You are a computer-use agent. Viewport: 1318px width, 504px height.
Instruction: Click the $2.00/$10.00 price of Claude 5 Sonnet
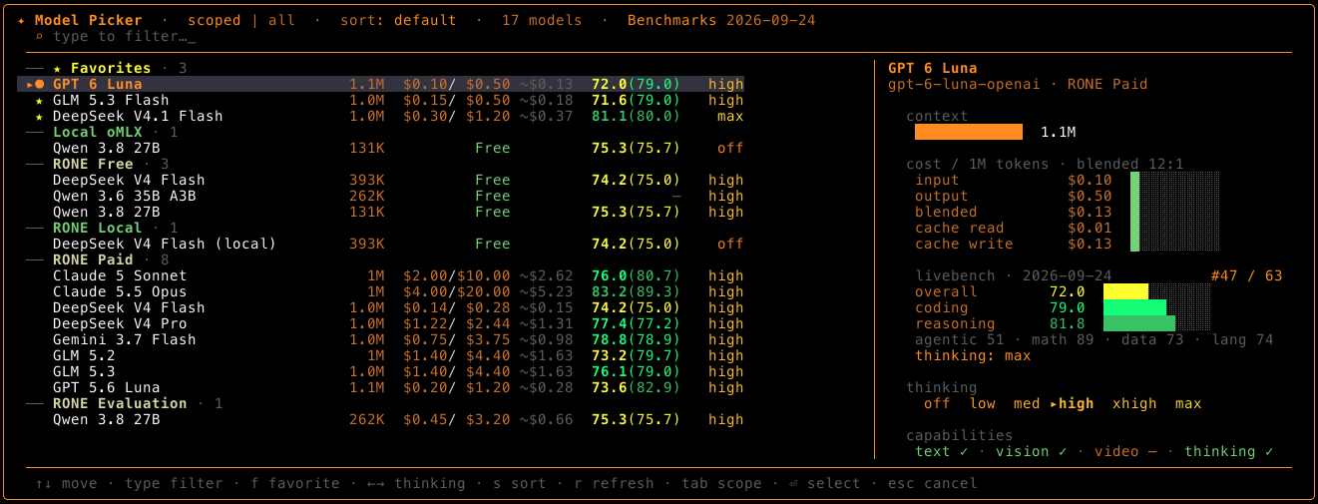(457, 275)
